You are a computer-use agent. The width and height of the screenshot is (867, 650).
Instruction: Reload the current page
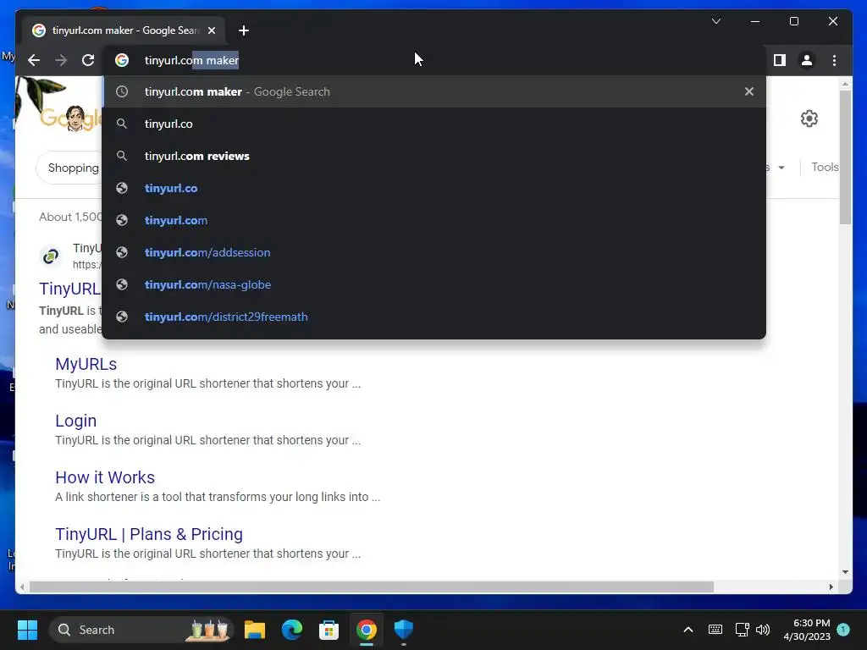(88, 60)
